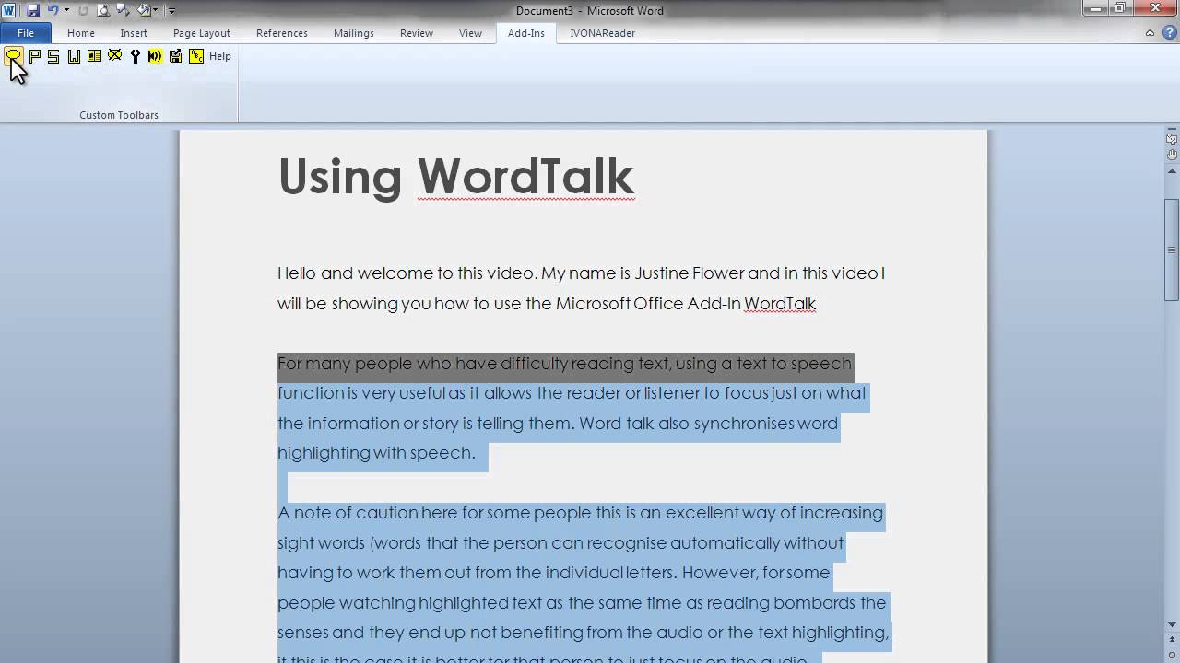Click WordTalk Speak from cursor icon
The height and width of the screenshot is (663, 1180).
point(14,56)
